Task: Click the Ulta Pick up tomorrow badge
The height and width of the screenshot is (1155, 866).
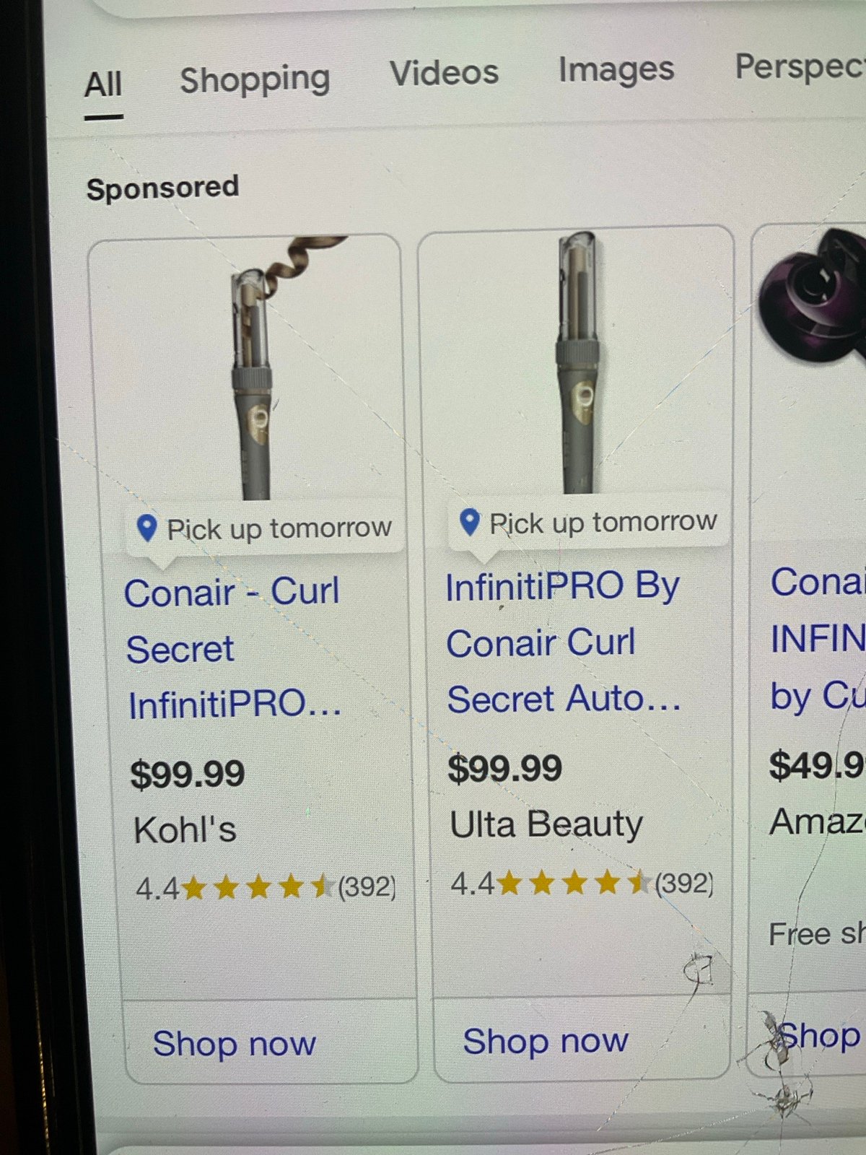Action: pyautogui.click(x=588, y=523)
